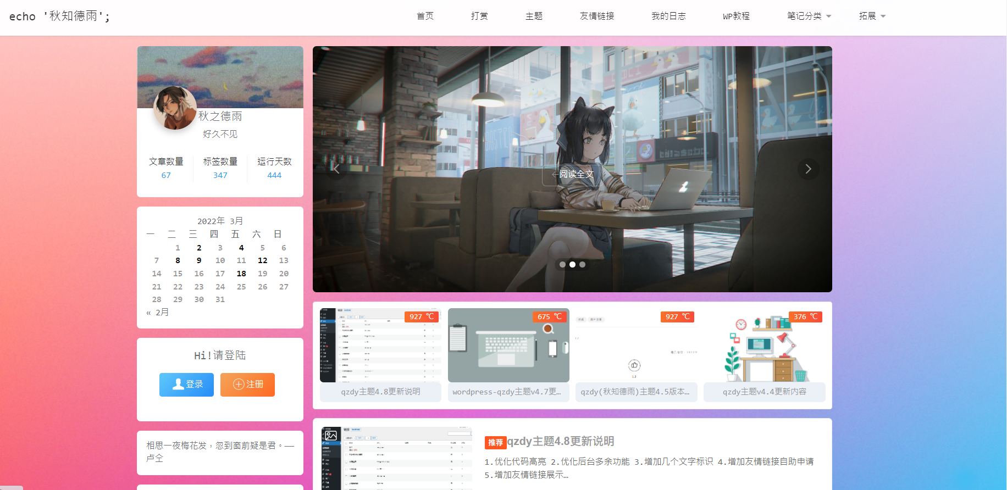This screenshot has height=490, width=1007.
Task: Click the 推荐 tag on the article
Action: (x=495, y=442)
